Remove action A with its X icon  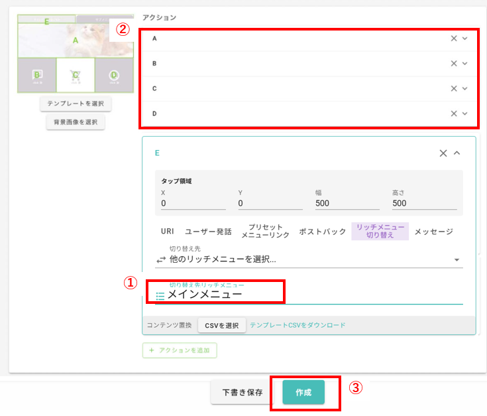click(454, 38)
